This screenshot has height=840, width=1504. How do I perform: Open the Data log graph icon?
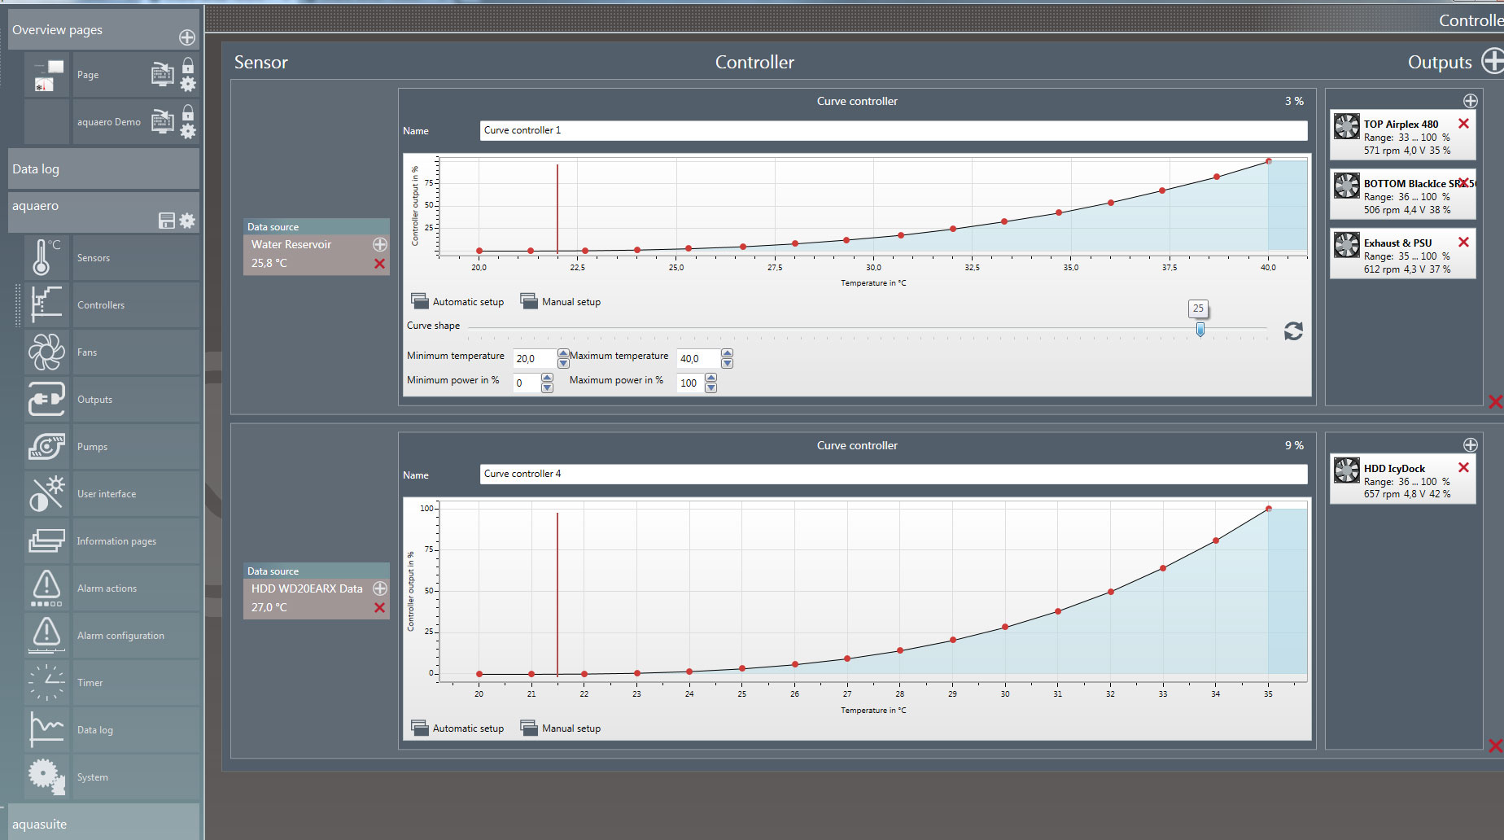(46, 729)
